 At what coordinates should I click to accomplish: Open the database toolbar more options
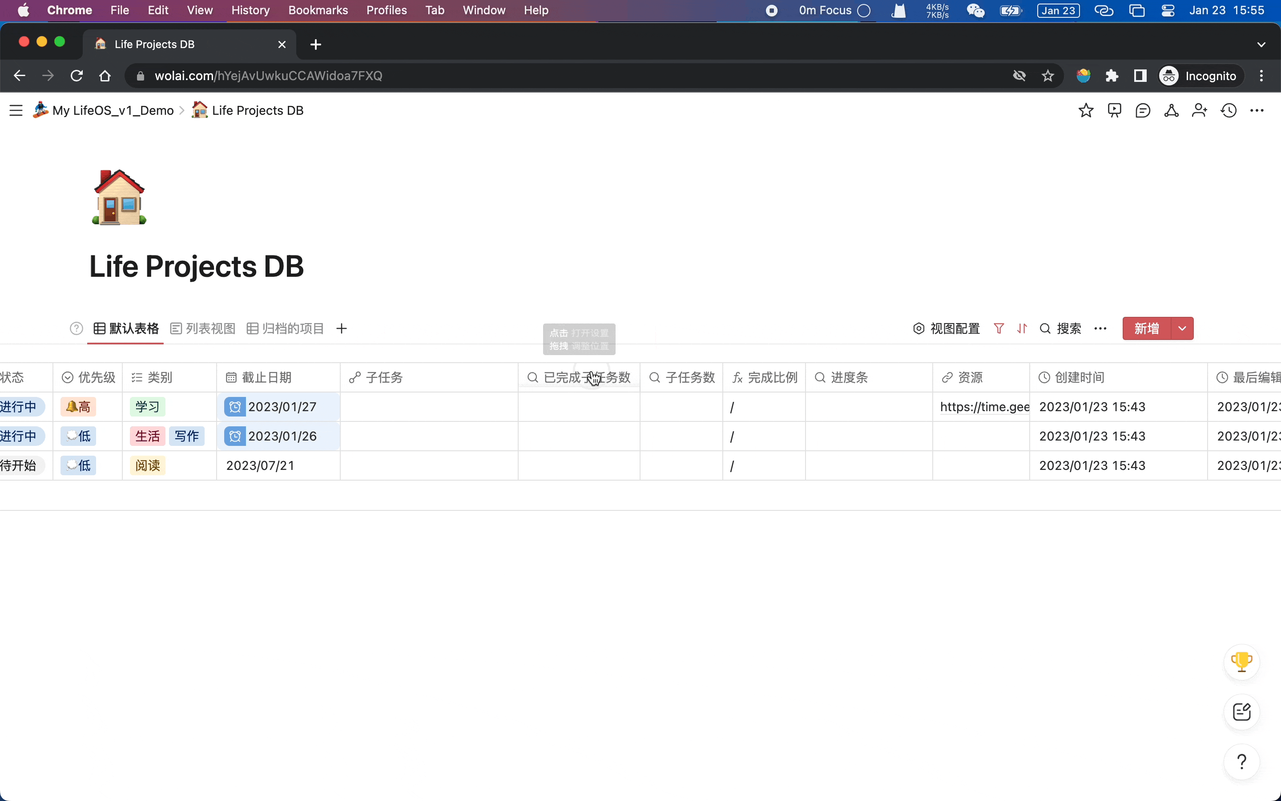pyautogui.click(x=1100, y=328)
